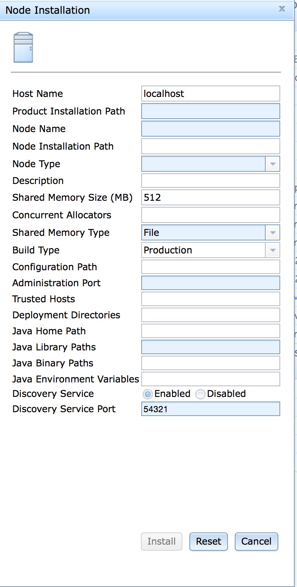Click Reset to clear the form
The width and height of the screenshot is (297, 587).
[208, 542]
